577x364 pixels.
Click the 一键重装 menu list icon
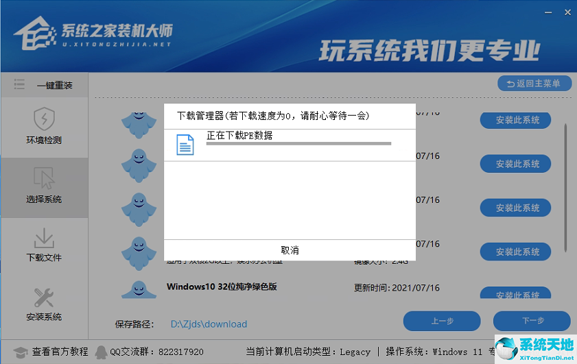(19, 84)
